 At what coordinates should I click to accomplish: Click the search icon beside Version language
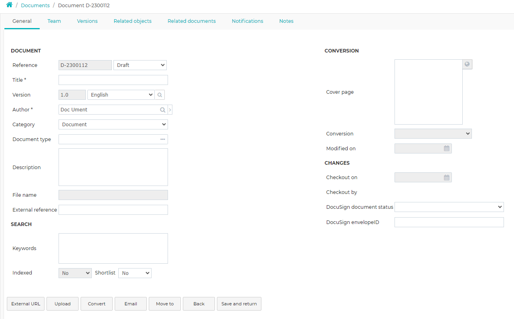(160, 95)
